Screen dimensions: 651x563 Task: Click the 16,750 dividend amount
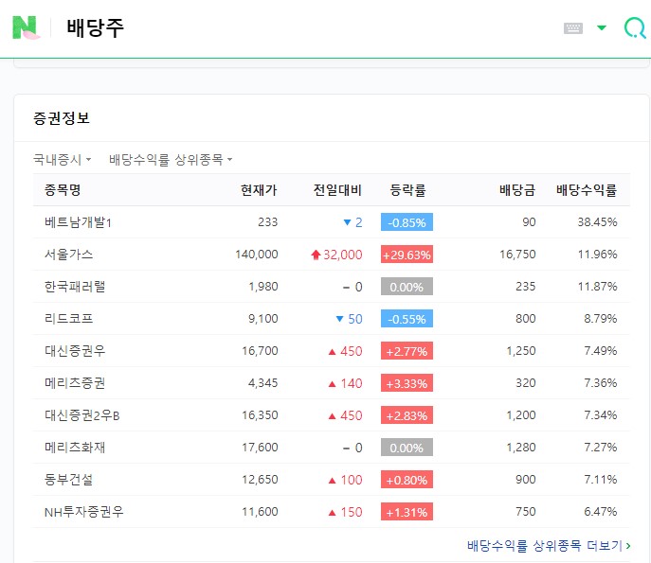point(517,255)
